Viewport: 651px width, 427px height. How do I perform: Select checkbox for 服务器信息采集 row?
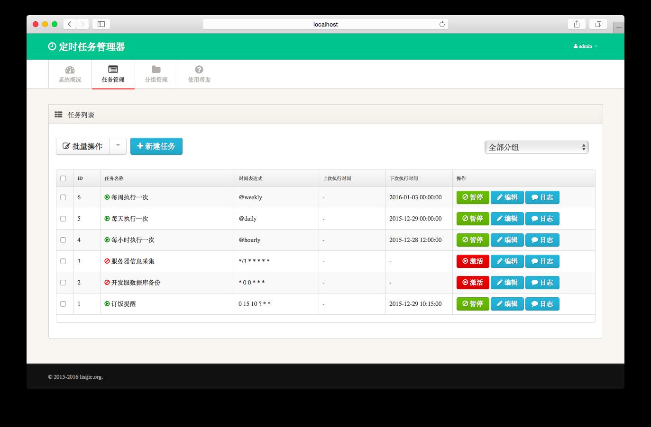63,261
